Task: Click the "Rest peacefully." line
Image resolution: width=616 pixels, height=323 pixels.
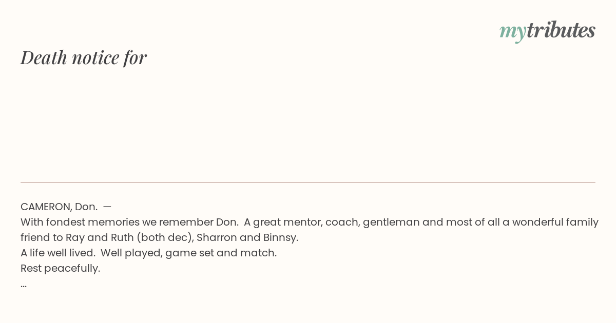Action: [61, 268]
